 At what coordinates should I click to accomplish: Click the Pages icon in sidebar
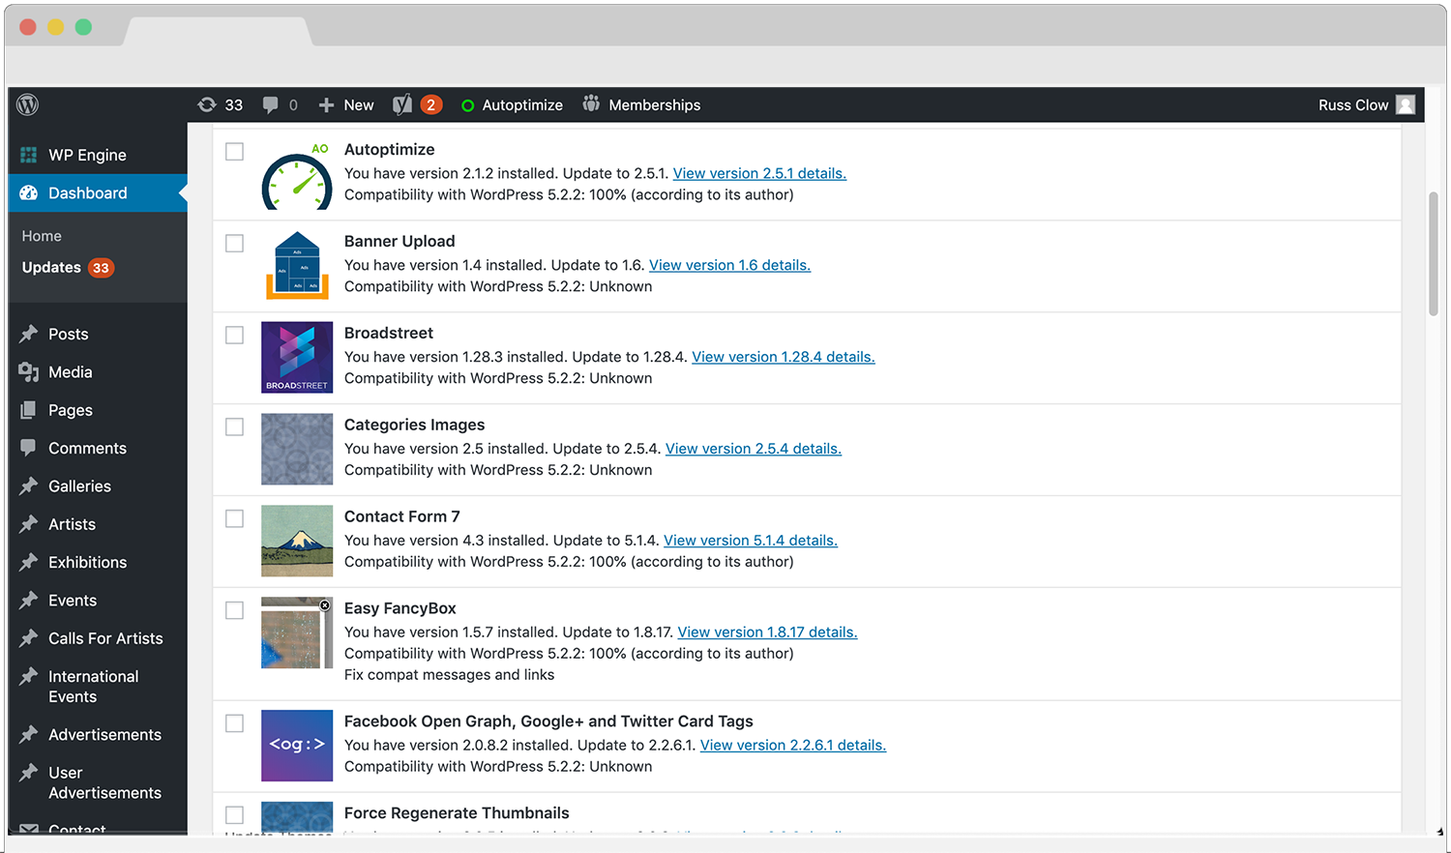[29, 410]
